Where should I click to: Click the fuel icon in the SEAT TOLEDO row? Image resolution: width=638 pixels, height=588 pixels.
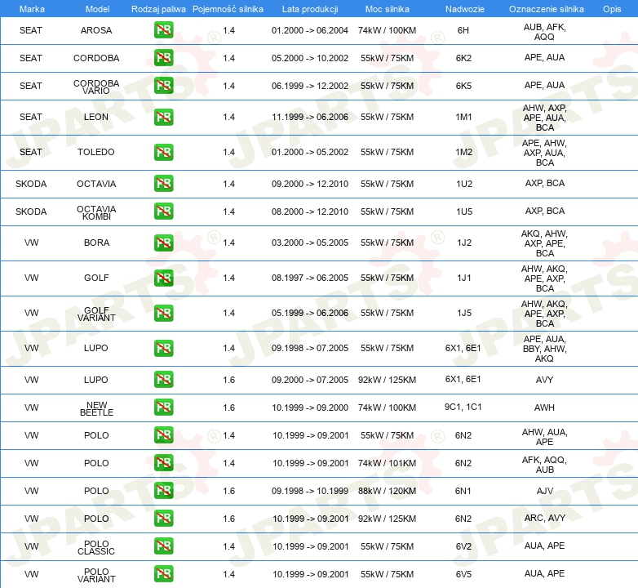point(163,152)
